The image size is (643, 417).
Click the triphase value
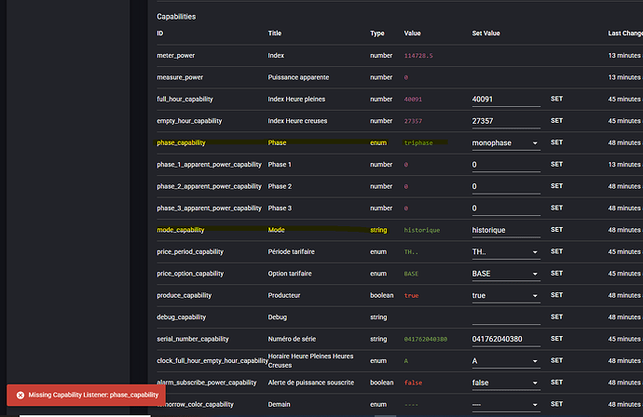click(x=418, y=142)
